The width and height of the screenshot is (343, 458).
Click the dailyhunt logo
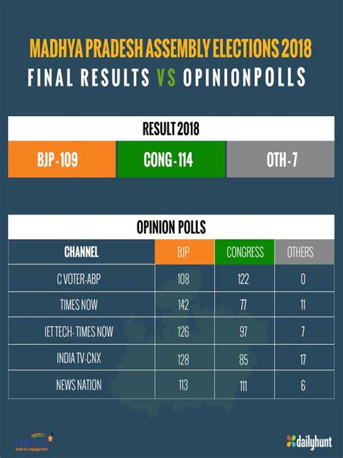(309, 441)
